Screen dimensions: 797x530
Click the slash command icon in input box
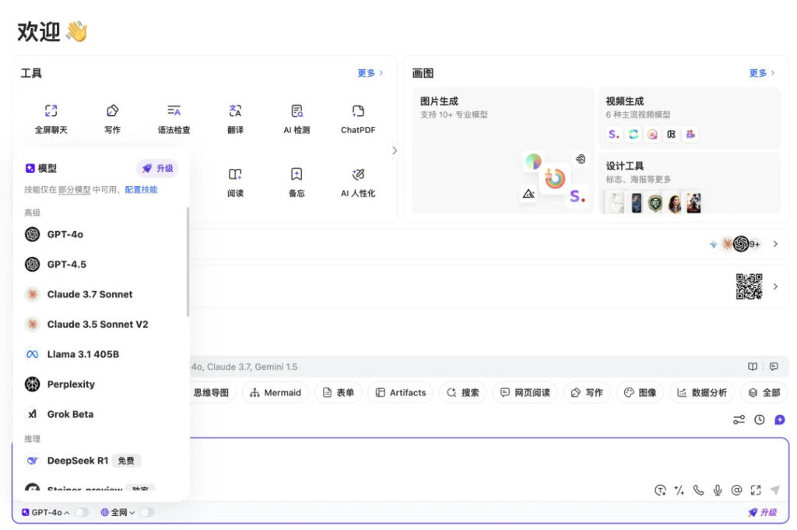pyautogui.click(x=679, y=490)
